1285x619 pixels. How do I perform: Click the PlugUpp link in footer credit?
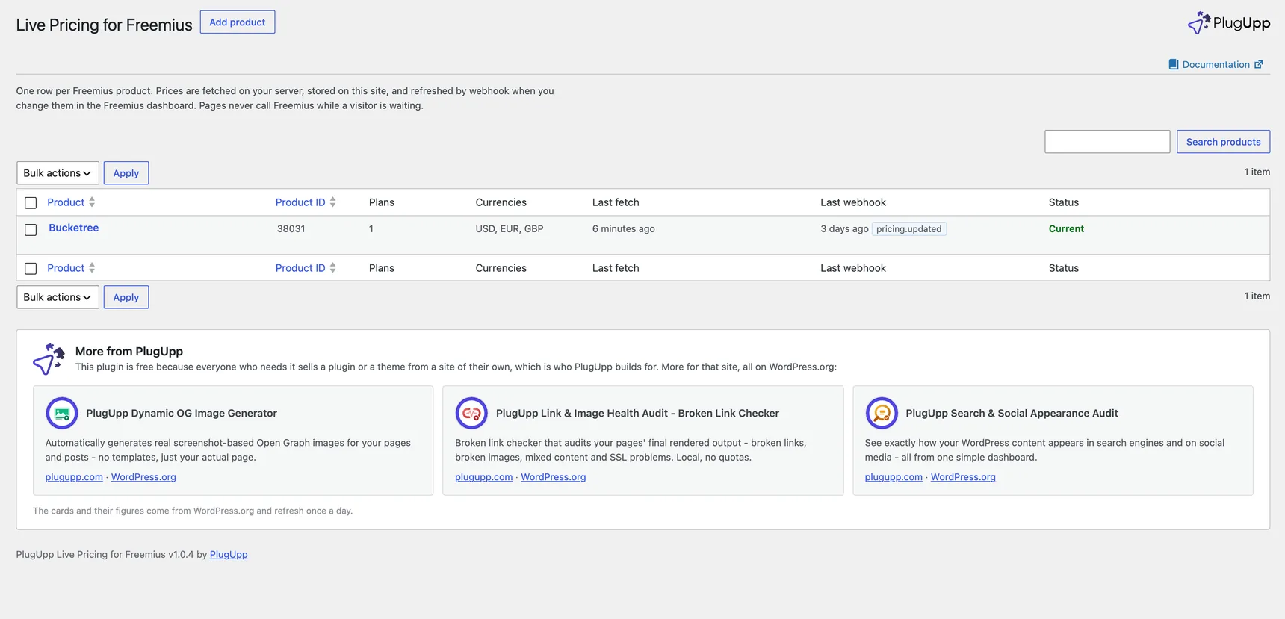[x=229, y=554]
